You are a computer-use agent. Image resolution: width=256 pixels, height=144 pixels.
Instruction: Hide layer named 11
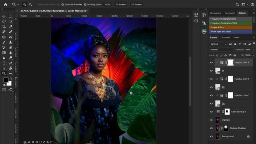coord(212,71)
